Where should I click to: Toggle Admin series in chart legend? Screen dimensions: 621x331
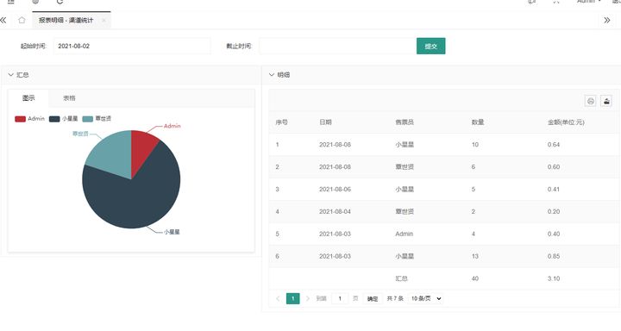[29, 119]
